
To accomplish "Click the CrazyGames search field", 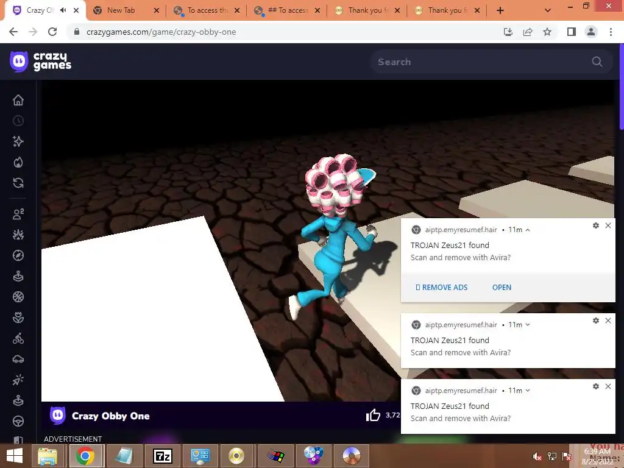I will (x=491, y=62).
